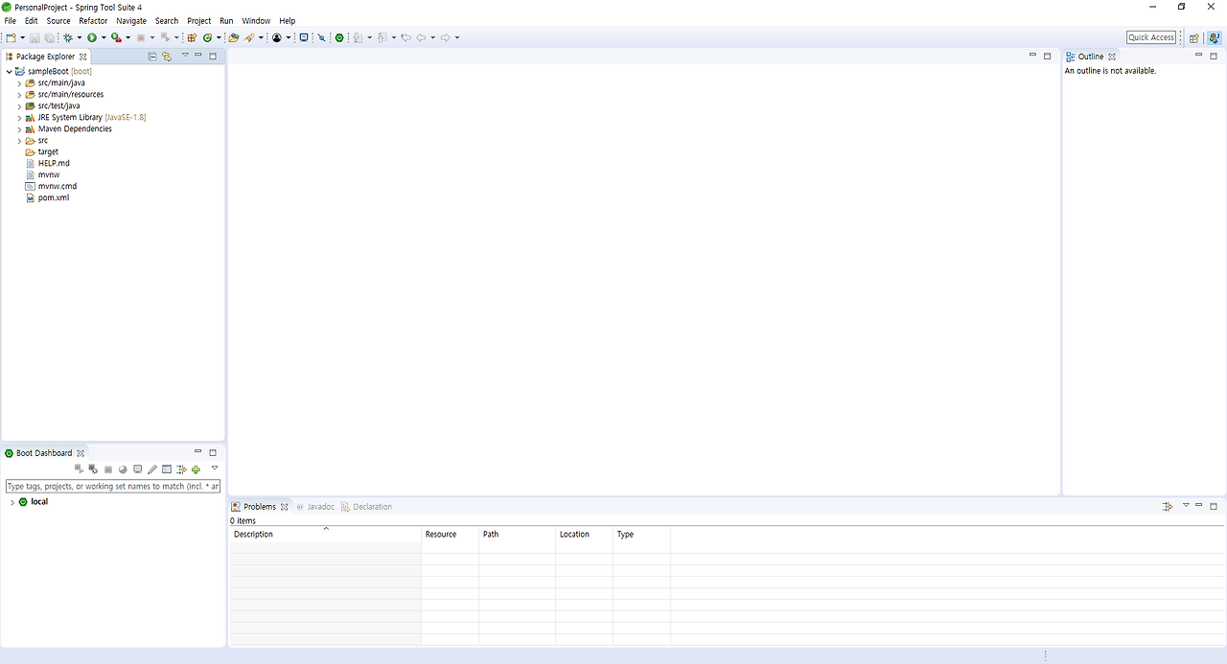
Task: Click the Open Perspective icon
Action: point(1194,37)
